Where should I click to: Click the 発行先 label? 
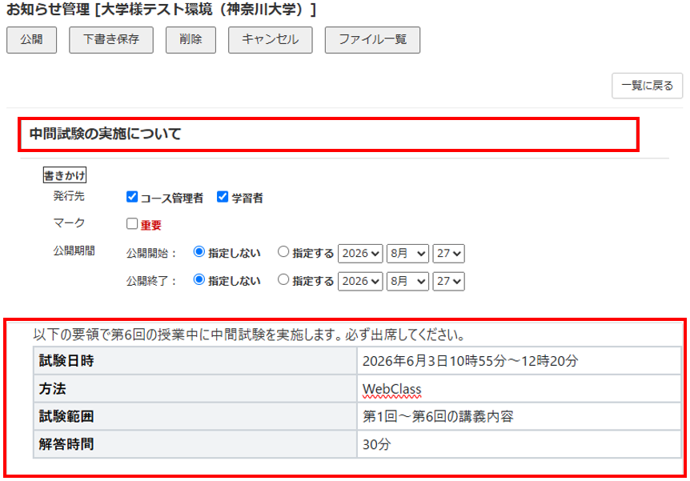point(69,196)
